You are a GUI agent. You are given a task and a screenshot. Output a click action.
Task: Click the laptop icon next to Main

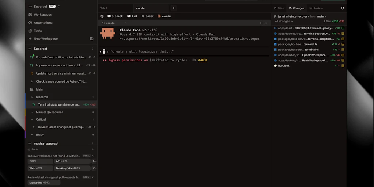[x=31, y=89]
